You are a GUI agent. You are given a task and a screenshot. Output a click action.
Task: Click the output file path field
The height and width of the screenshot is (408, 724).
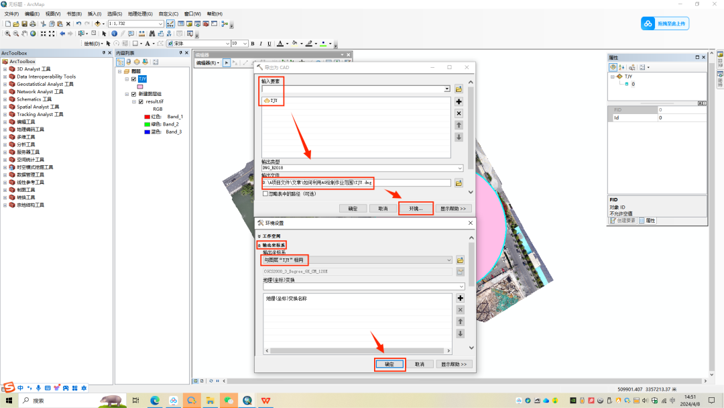[356, 183]
